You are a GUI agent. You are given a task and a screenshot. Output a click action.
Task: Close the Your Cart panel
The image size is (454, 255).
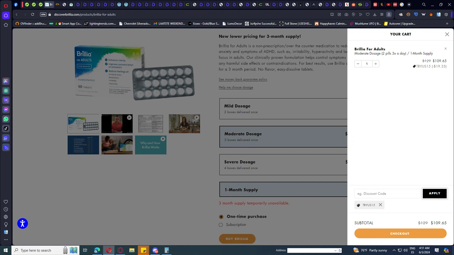(447, 34)
